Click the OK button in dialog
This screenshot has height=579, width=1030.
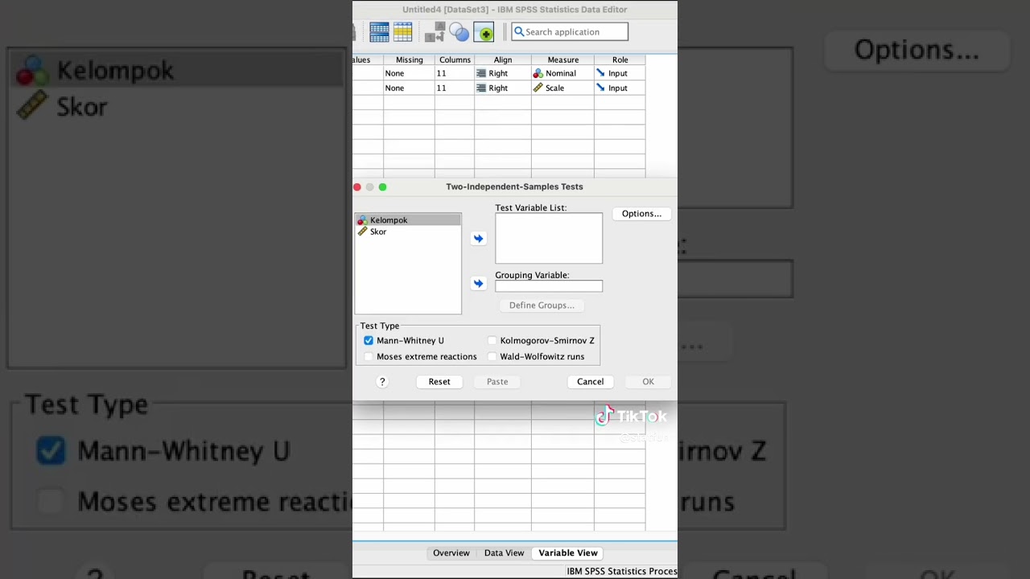pos(649,382)
